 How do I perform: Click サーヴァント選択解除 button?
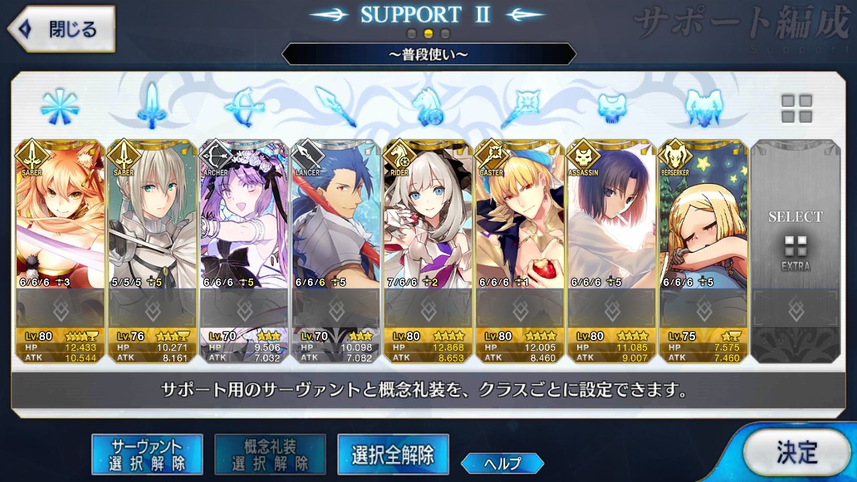(x=147, y=455)
